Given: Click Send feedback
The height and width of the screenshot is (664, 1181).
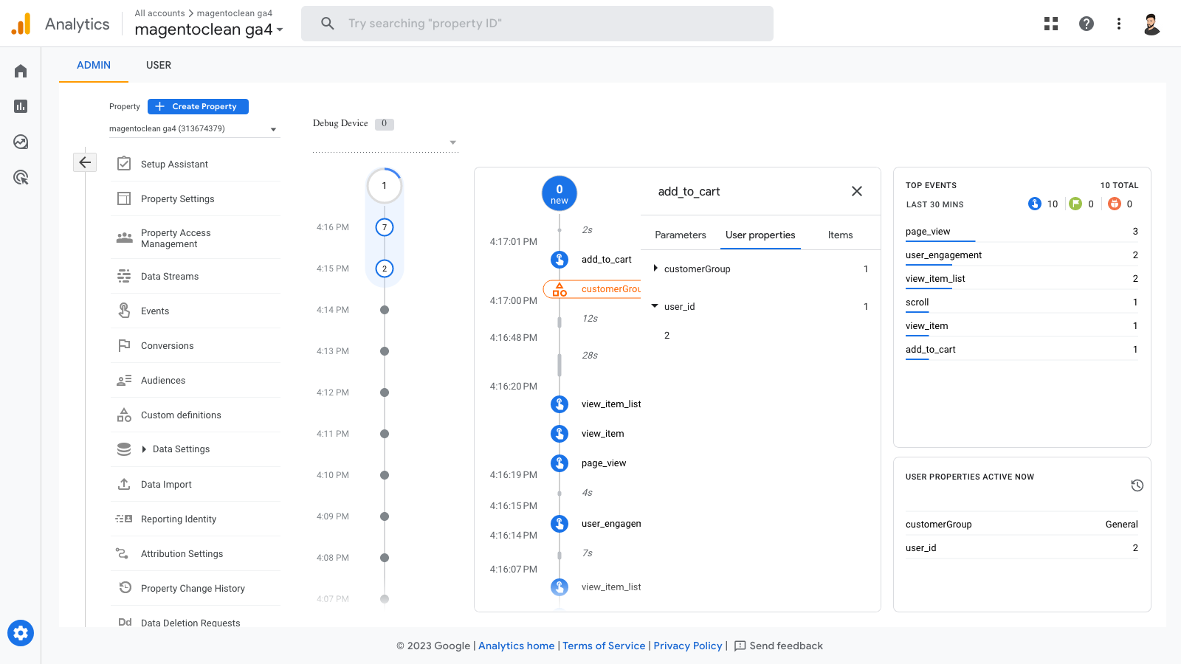Looking at the screenshot, I should click(x=778, y=646).
